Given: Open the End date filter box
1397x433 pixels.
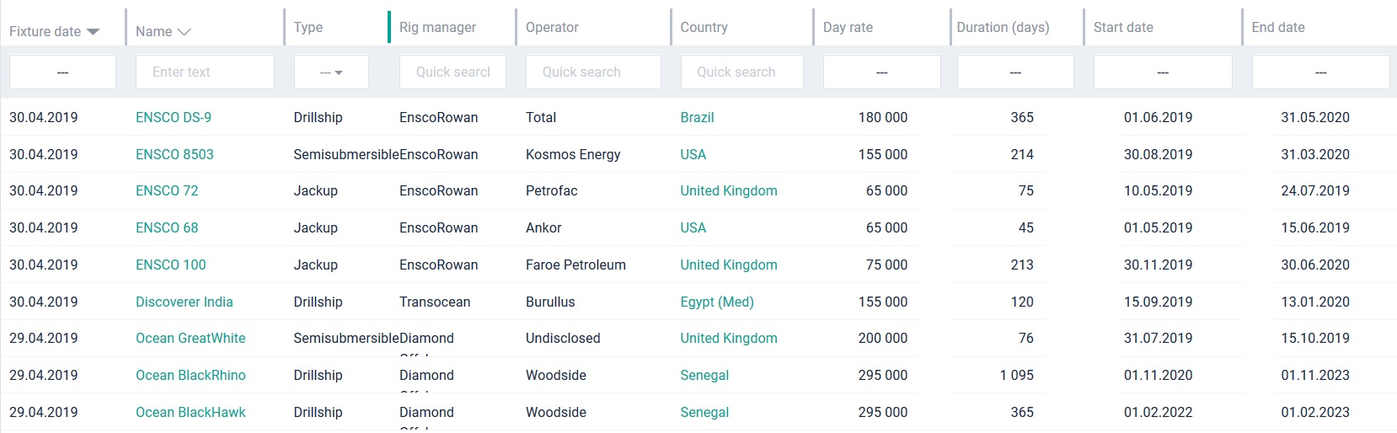Looking at the screenshot, I should [1320, 72].
